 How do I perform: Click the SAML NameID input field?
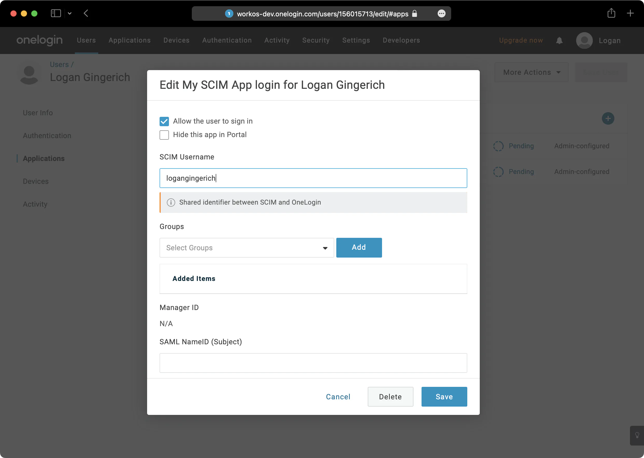pos(313,363)
